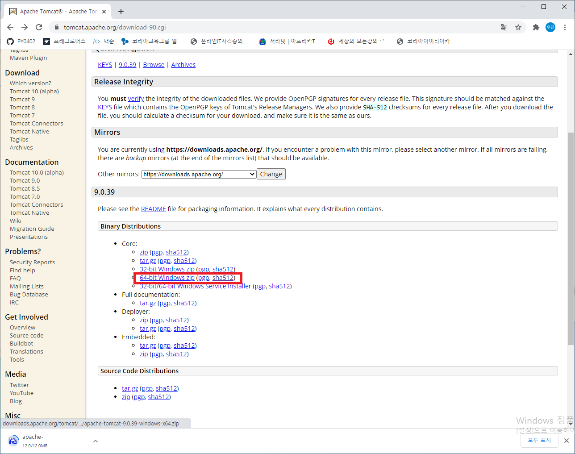575x454 pixels.
Task: Bookmark this page with the star icon
Action: tap(518, 27)
